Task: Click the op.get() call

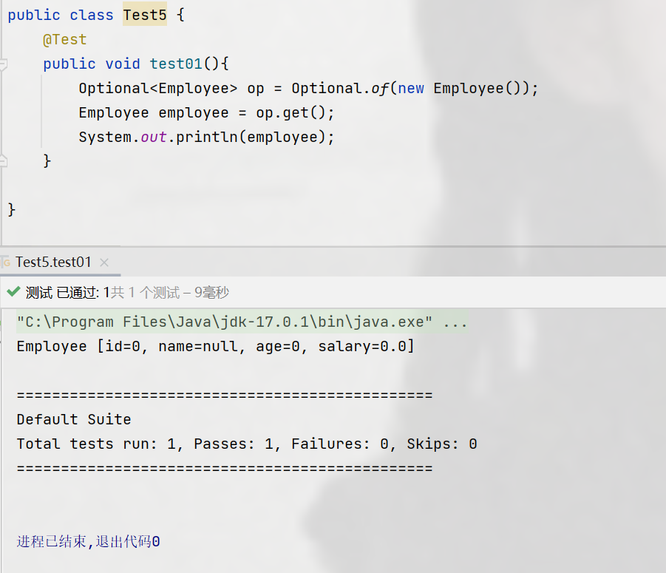Action: pos(291,112)
